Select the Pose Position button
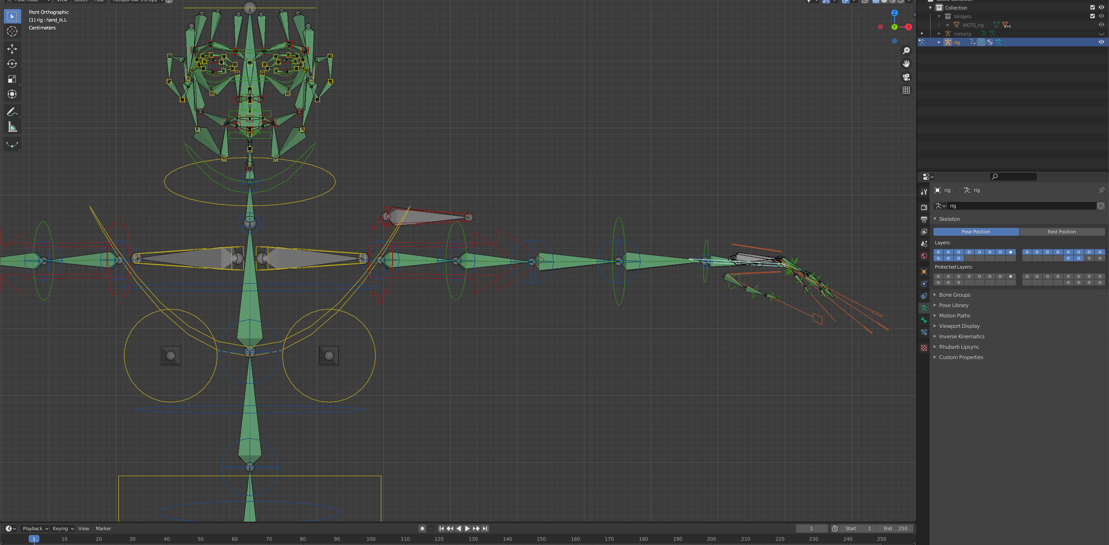 [x=976, y=232]
